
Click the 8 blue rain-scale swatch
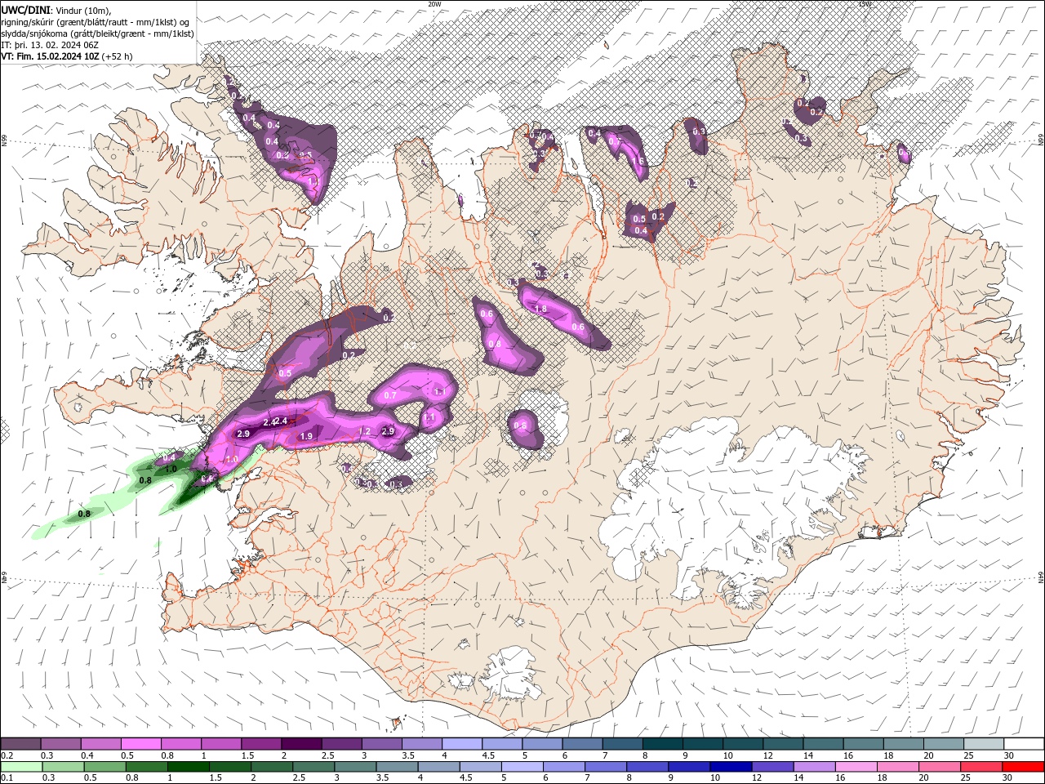point(647,767)
